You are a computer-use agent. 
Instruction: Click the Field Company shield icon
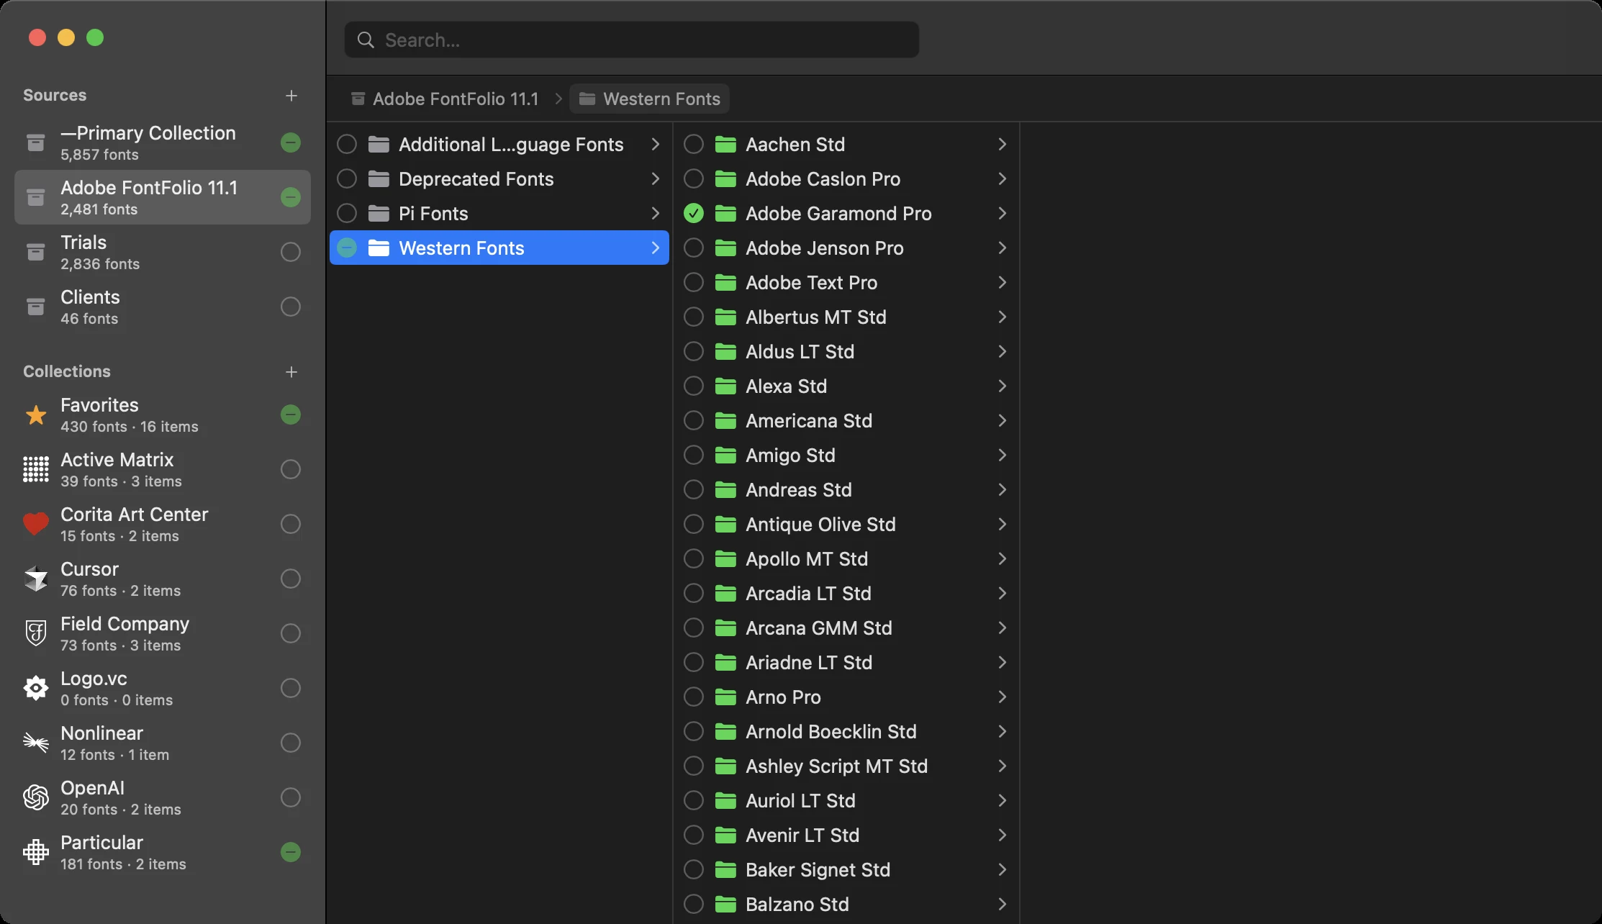click(36, 633)
